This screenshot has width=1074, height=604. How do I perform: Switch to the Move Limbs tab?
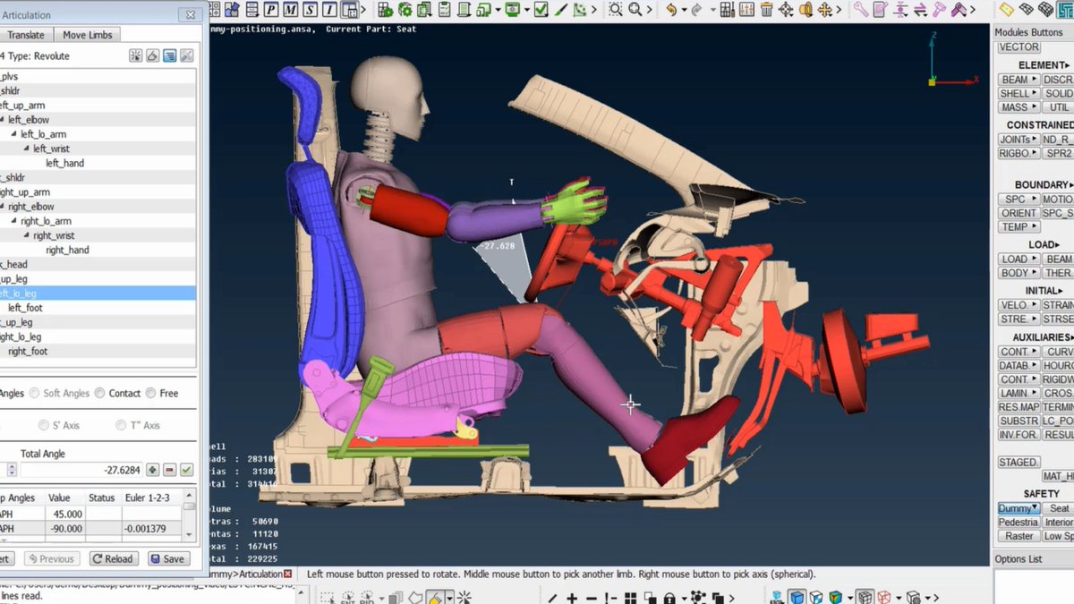(x=88, y=35)
